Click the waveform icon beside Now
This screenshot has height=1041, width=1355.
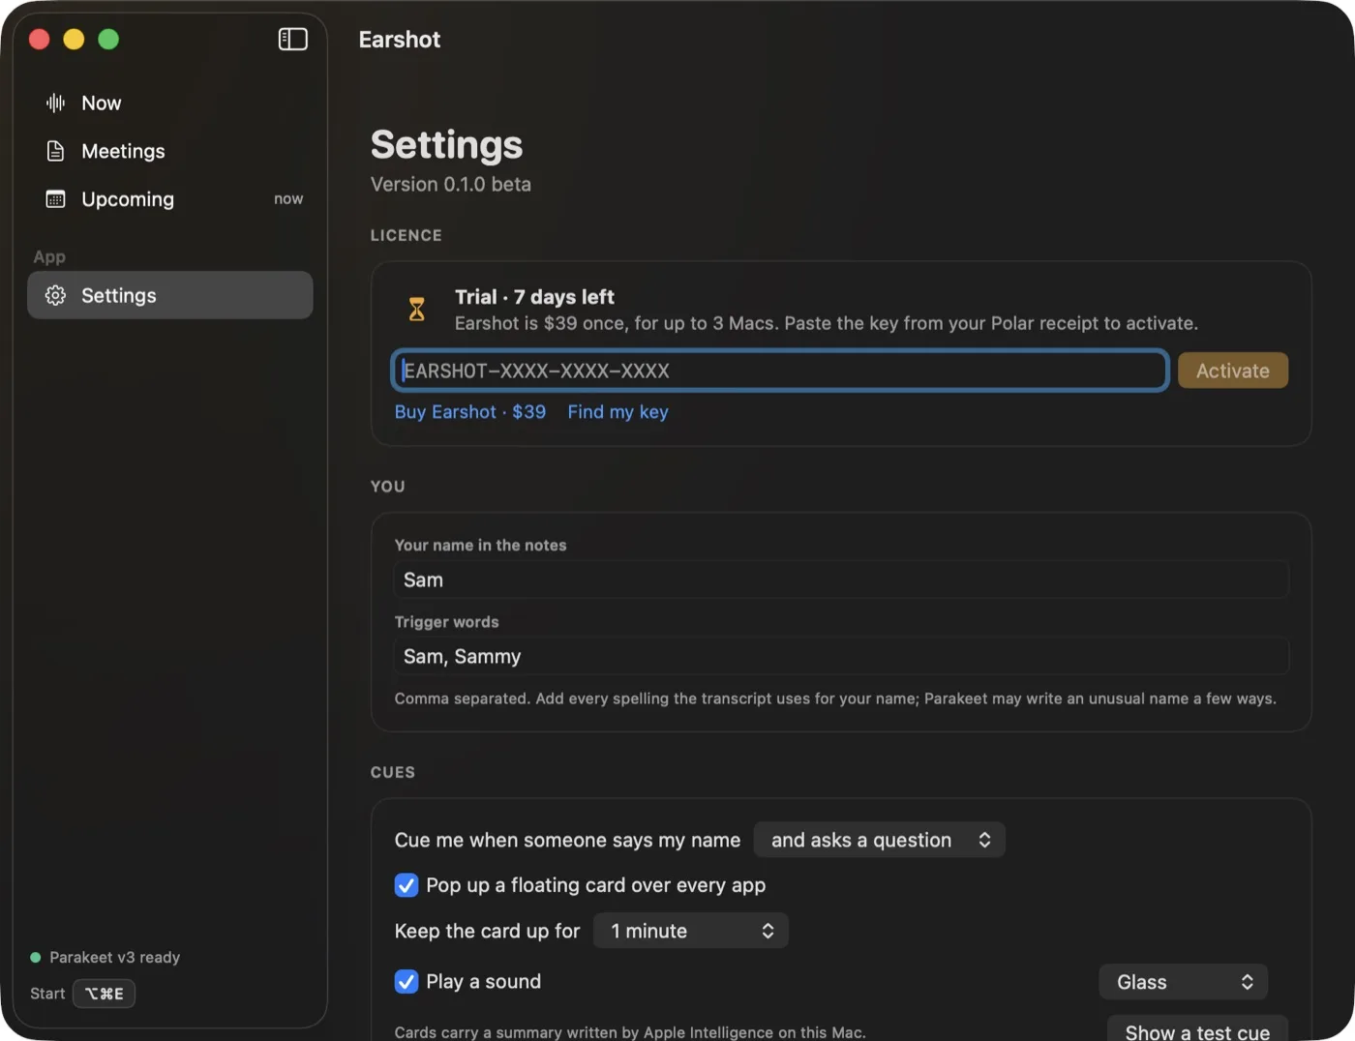[x=56, y=103]
